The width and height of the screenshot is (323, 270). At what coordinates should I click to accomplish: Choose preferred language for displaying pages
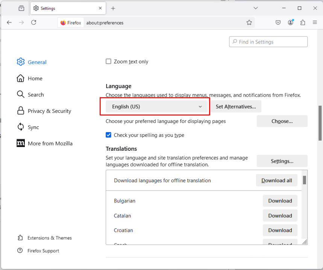pyautogui.click(x=282, y=121)
